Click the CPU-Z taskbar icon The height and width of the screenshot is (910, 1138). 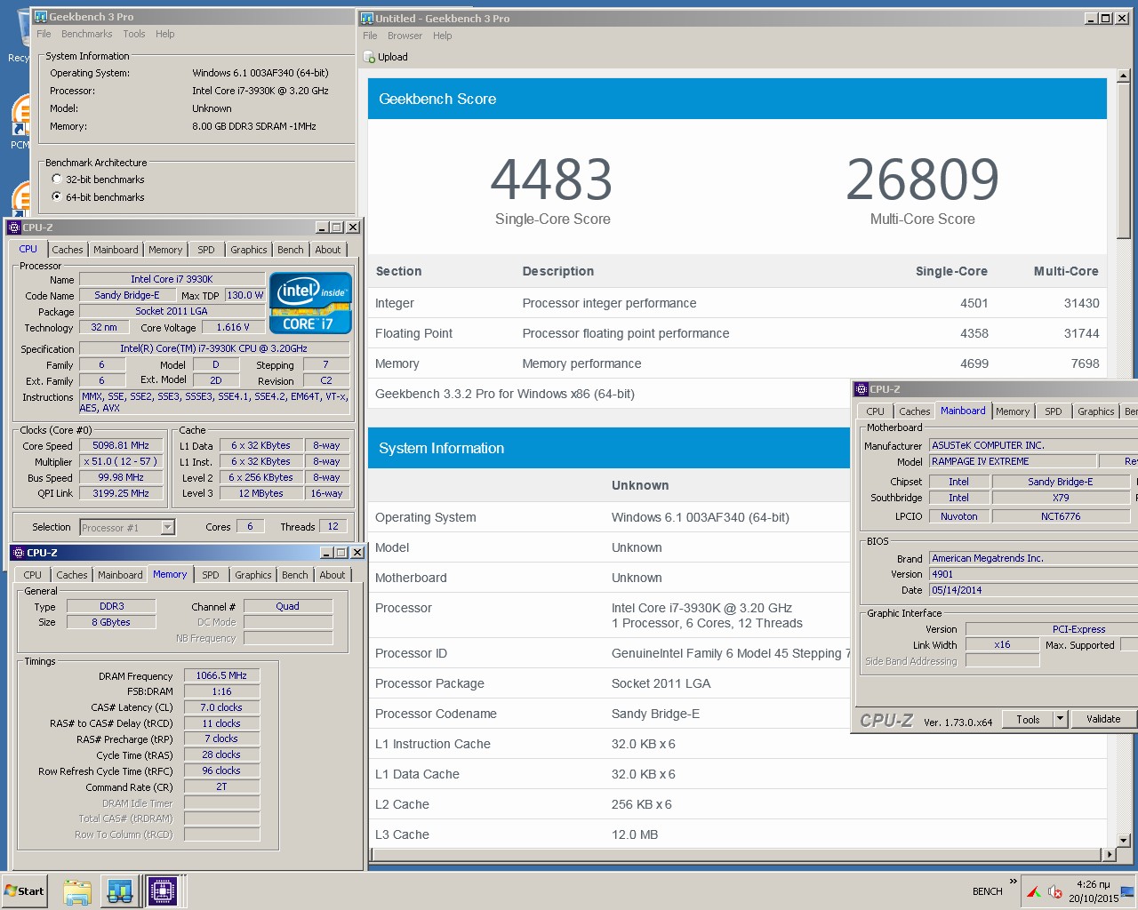click(163, 890)
